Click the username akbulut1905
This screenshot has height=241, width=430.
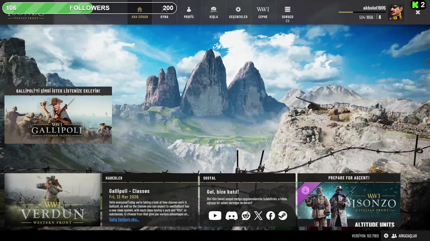click(x=374, y=8)
